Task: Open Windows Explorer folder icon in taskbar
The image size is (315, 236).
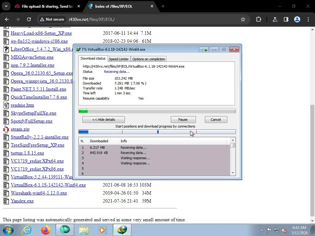Action: [84, 230]
